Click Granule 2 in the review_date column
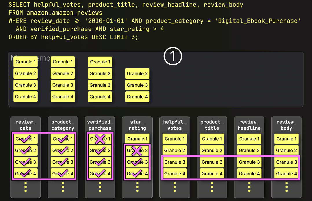The image size is (312, 201). [25, 150]
